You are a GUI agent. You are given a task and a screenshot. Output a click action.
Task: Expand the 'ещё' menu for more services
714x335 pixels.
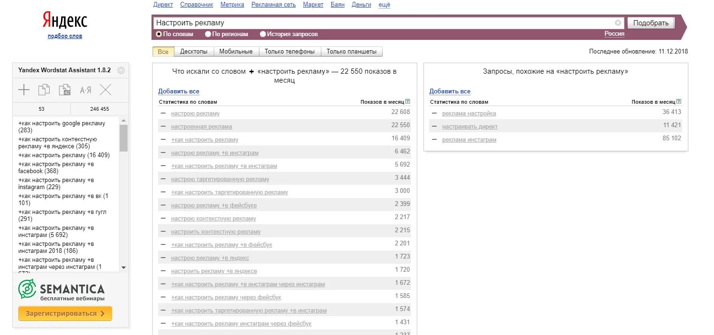(x=384, y=5)
